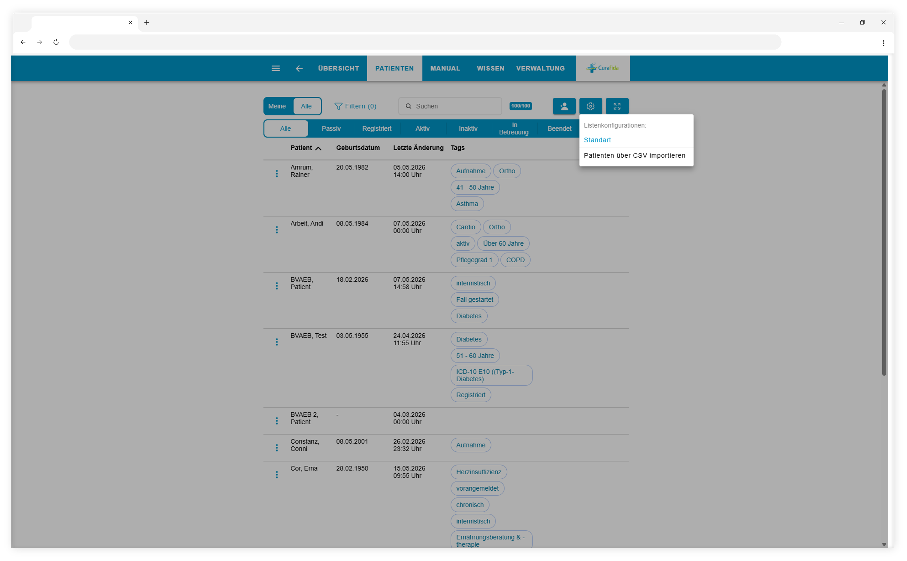Click the page vertical scrollbar thumb
The height and width of the screenshot is (561, 907).
pyautogui.click(x=884, y=232)
